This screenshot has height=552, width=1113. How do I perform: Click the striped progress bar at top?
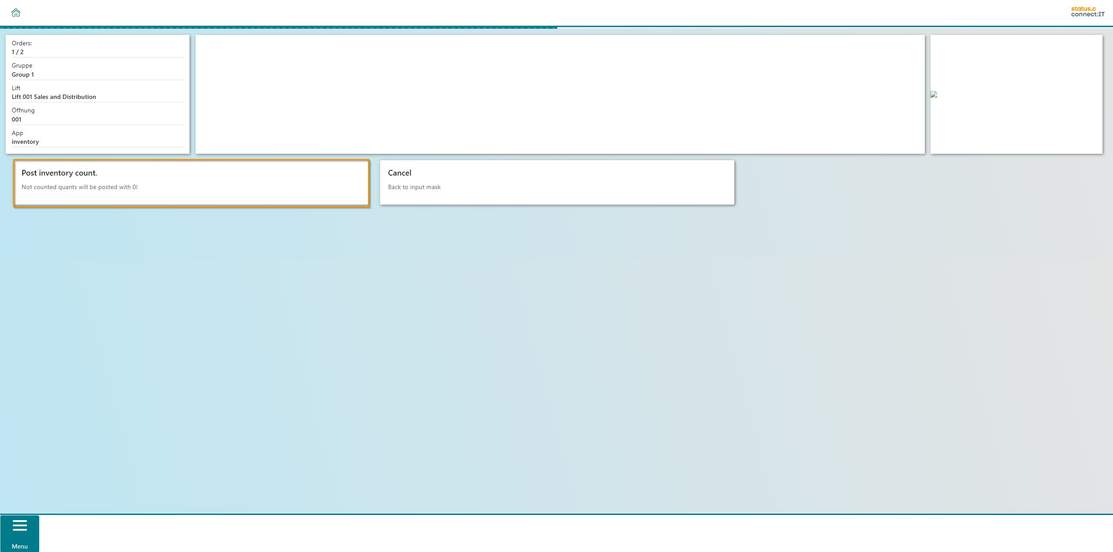pos(279,27)
